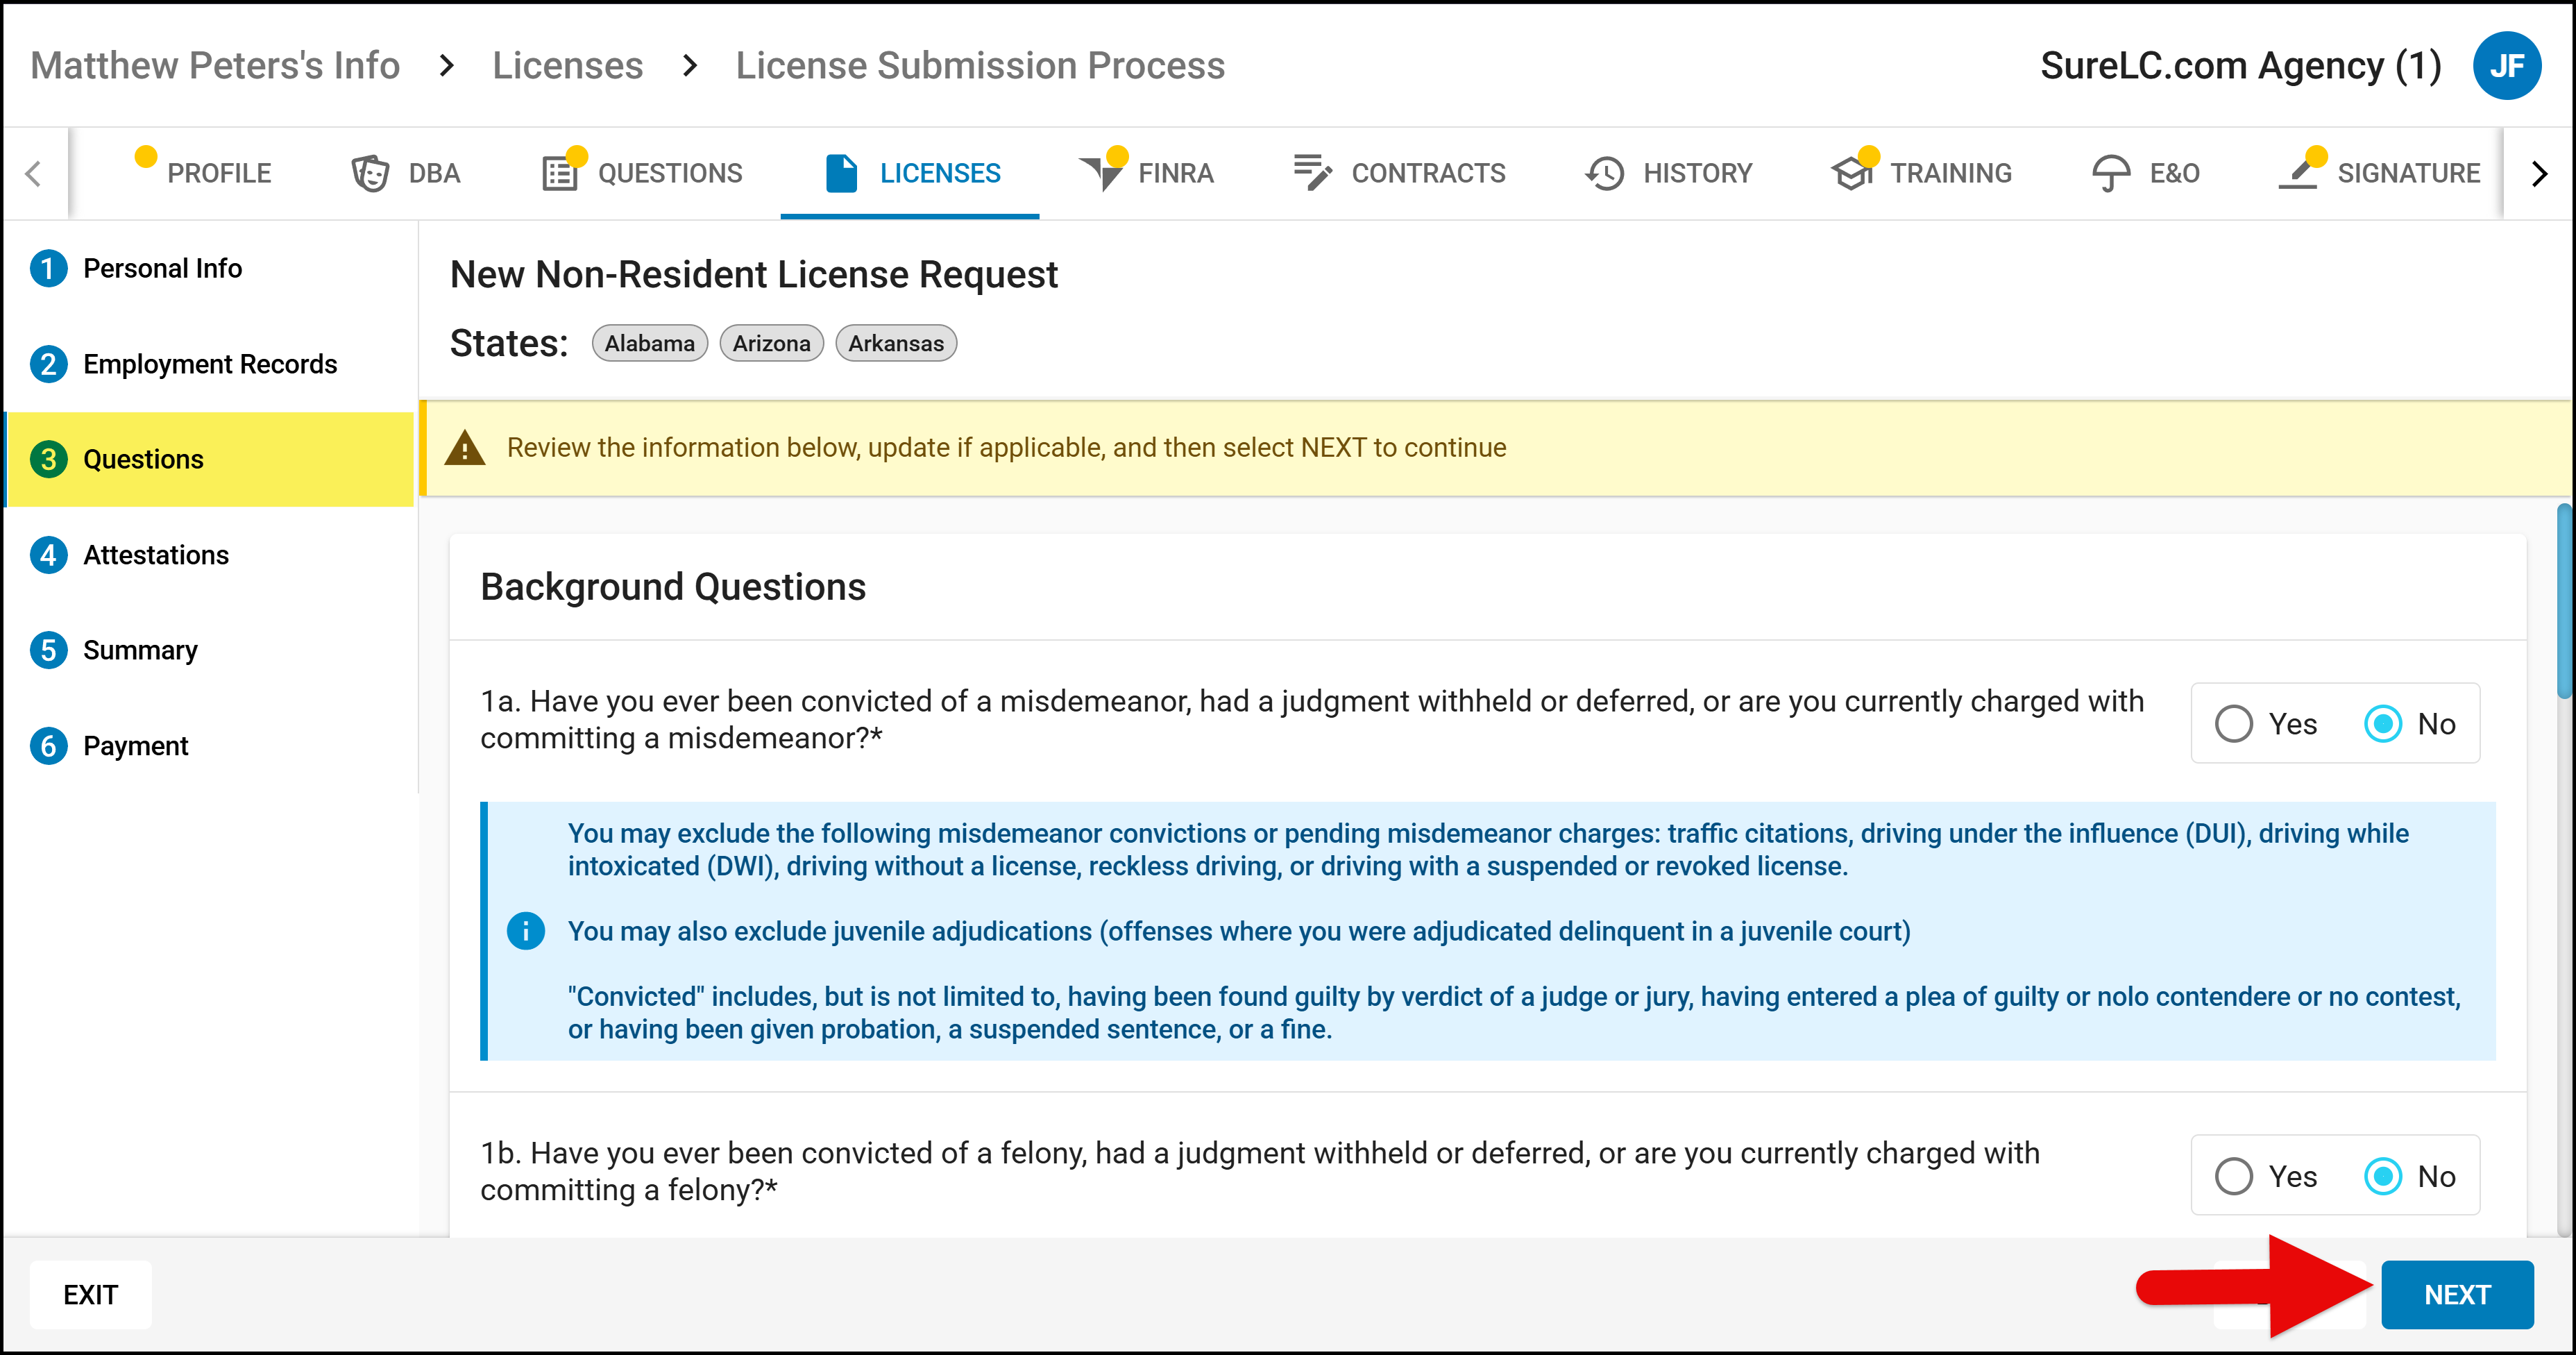
Task: Select No for question 1a misdemeanor
Action: click(x=2383, y=724)
